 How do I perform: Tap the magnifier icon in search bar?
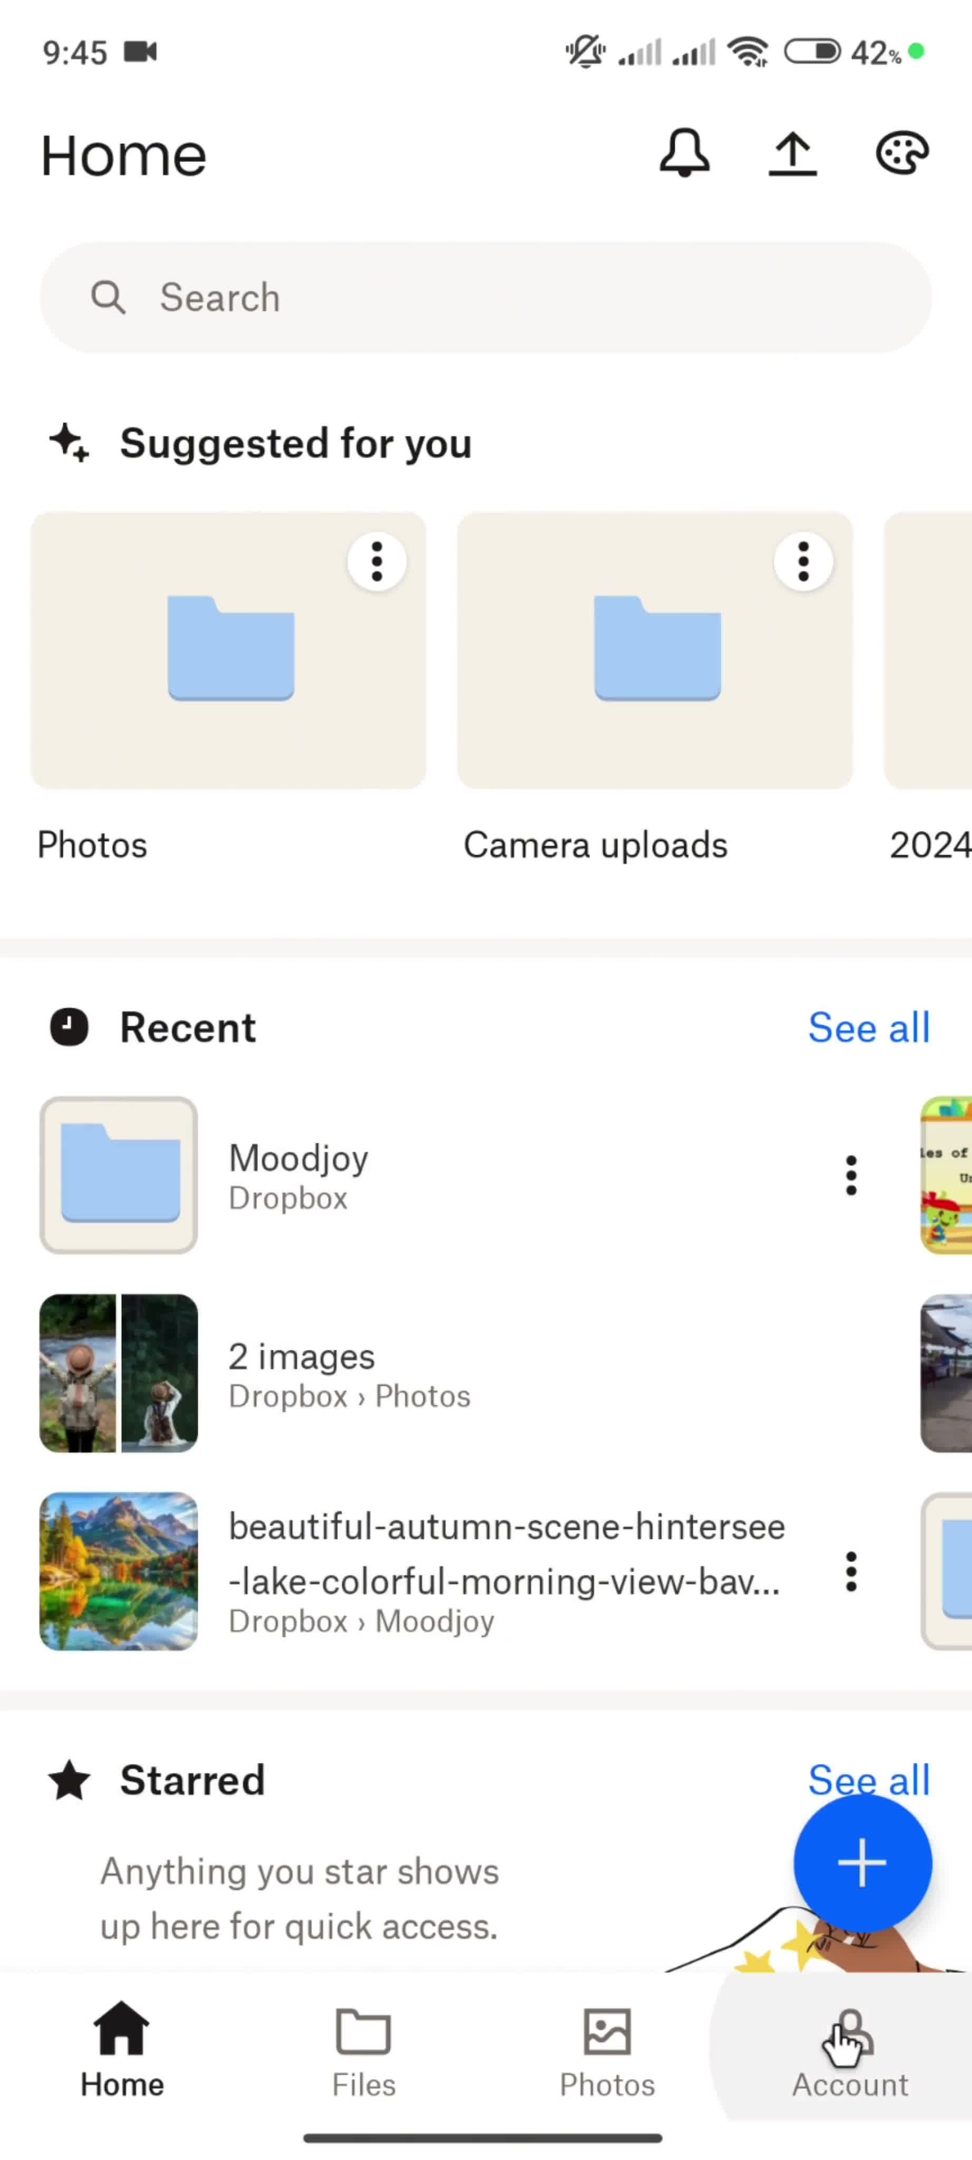coord(108,297)
